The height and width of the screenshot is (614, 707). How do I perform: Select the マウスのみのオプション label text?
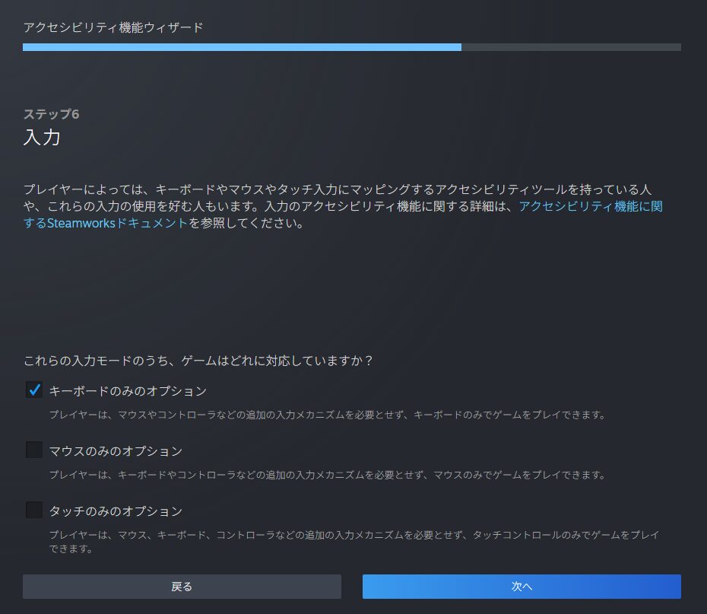(116, 451)
